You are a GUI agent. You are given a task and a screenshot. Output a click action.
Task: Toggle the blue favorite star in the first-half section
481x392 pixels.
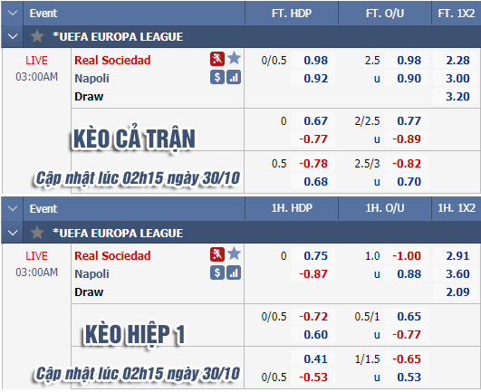(x=234, y=253)
